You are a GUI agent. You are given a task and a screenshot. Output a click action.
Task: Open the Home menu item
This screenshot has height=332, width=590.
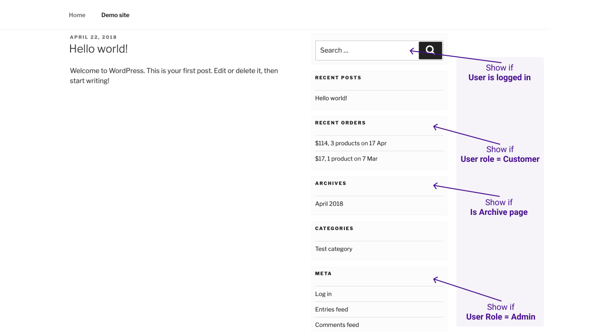click(77, 15)
